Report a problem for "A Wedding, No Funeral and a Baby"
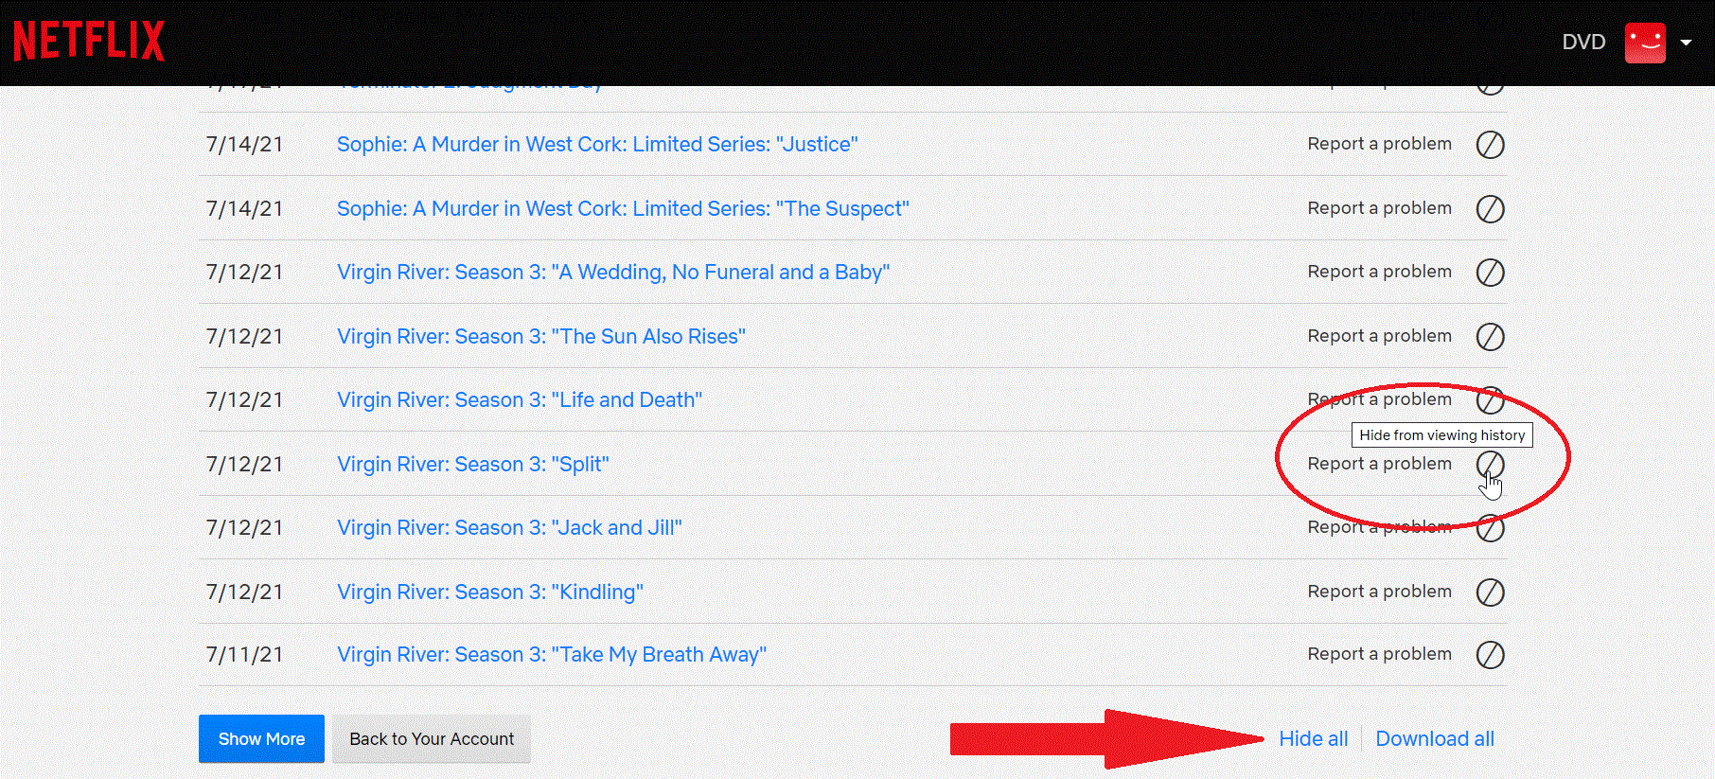Image resolution: width=1715 pixels, height=779 pixels. pyautogui.click(x=1379, y=272)
